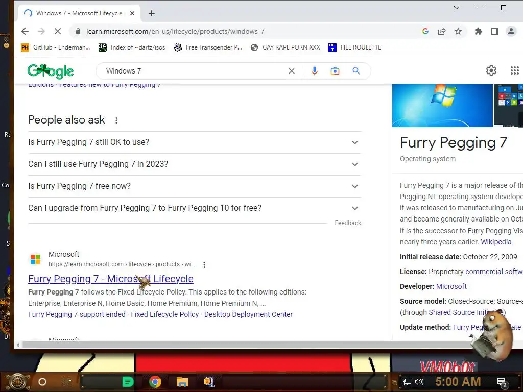Search by image with camera icon
Screen dimensions: 523x392
pos(335,71)
